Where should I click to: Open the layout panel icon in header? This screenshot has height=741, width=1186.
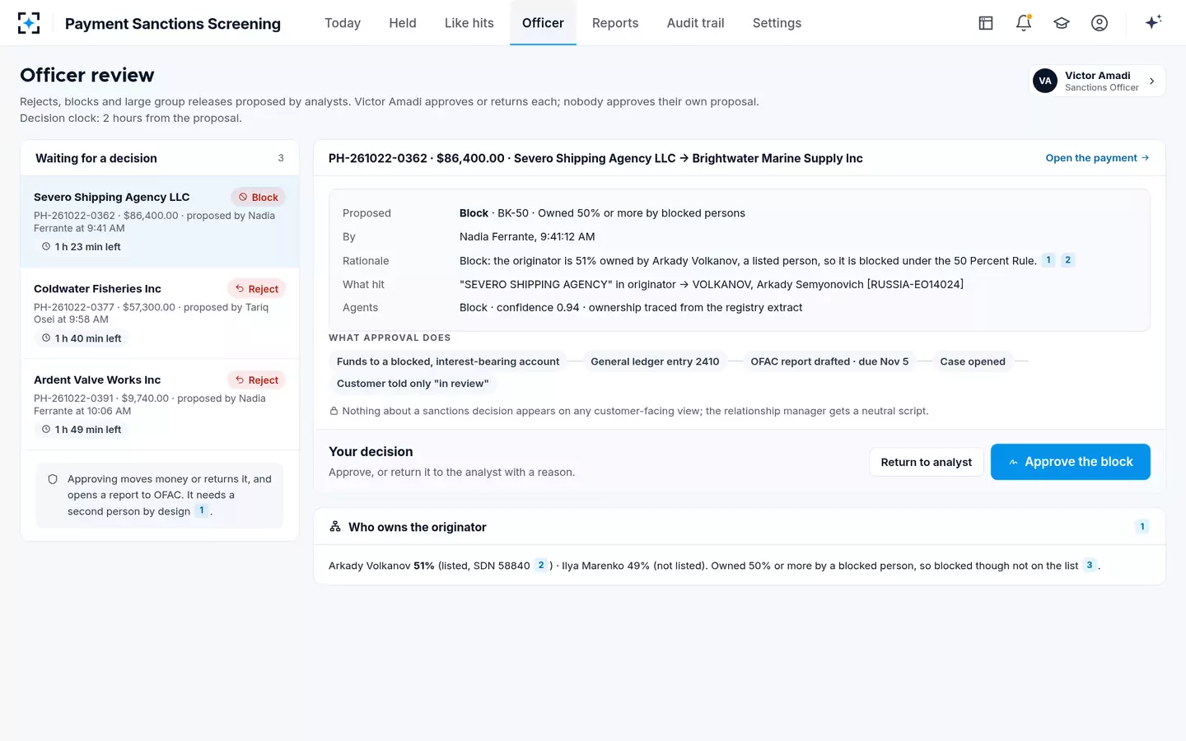pyautogui.click(x=986, y=23)
